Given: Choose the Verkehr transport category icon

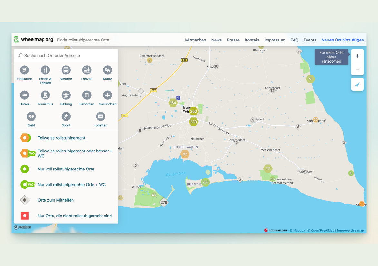Looking at the screenshot, I should pos(66,70).
